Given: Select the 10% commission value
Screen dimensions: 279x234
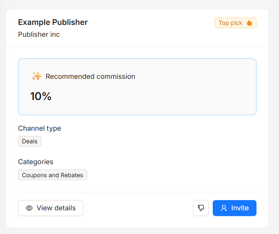Looking at the screenshot, I should 41,96.
